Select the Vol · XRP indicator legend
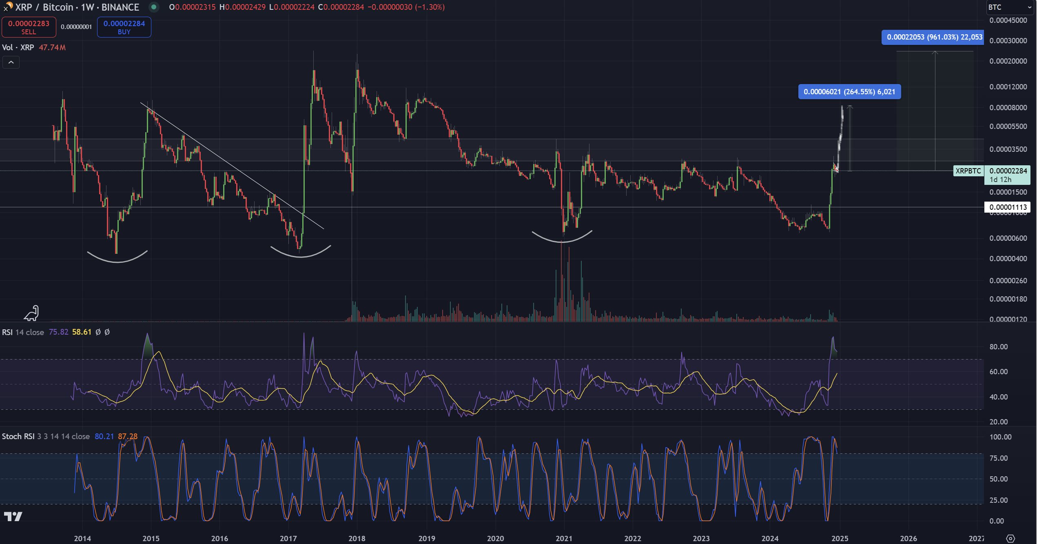This screenshot has height=544, width=1037. (18, 47)
